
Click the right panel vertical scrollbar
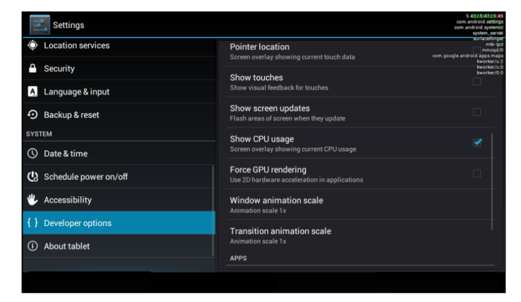(493, 182)
